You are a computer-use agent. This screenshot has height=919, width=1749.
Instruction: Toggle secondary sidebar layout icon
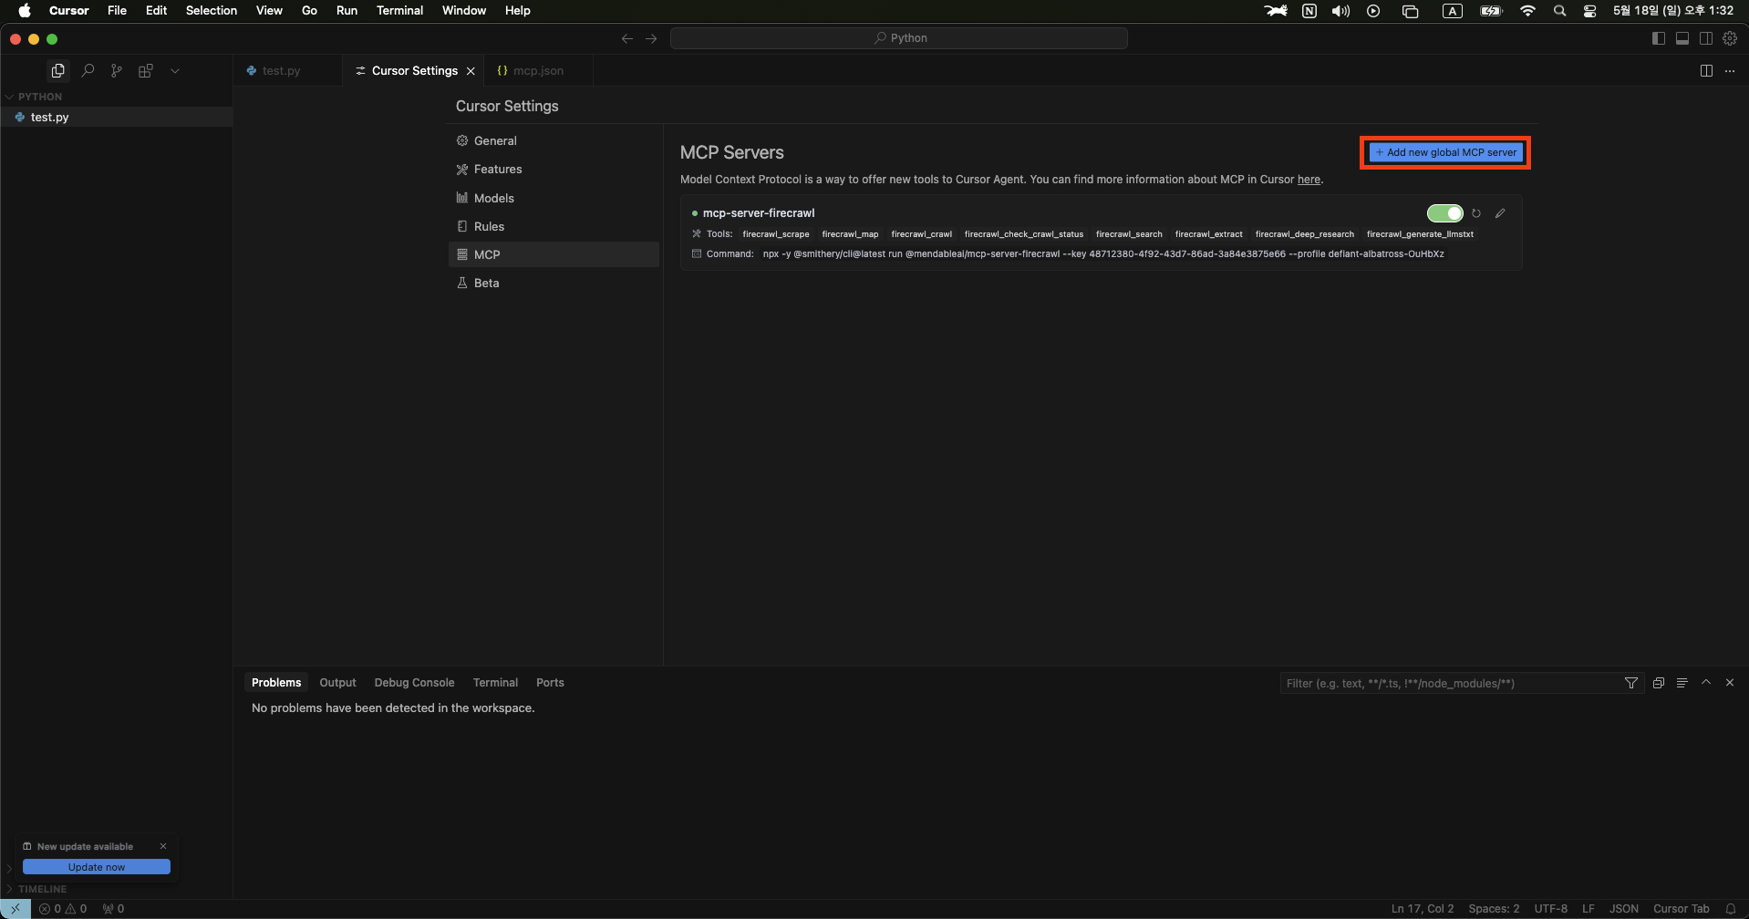tap(1706, 38)
